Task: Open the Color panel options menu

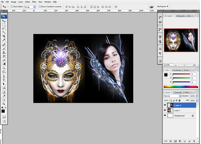Action: (x=198, y=70)
